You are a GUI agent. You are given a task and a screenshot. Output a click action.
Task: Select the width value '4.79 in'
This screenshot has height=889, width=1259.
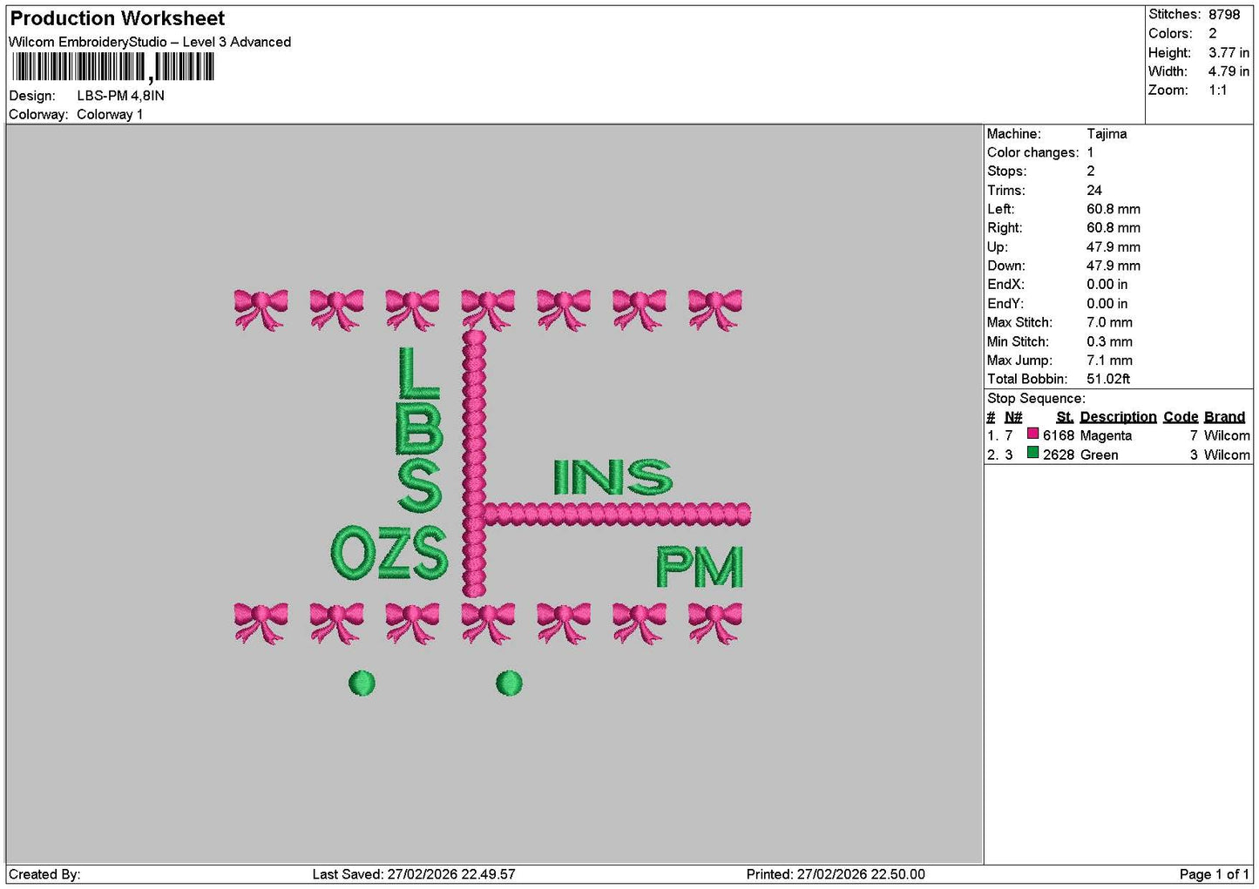pyautogui.click(x=1229, y=71)
